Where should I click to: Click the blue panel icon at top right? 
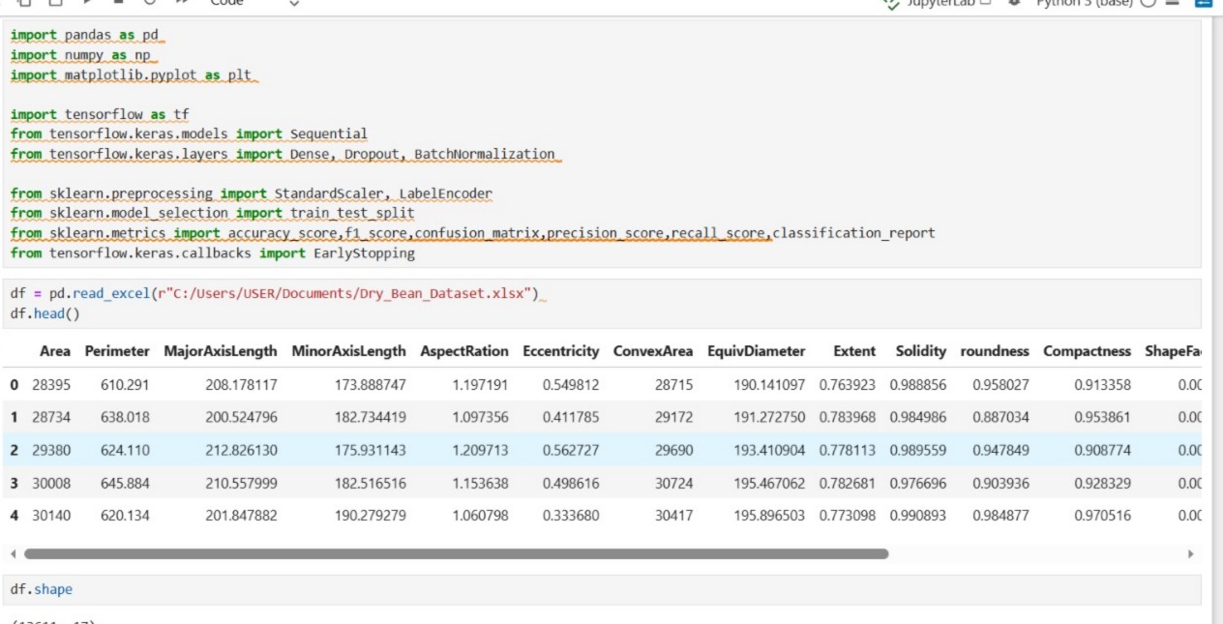[x=1207, y=3]
